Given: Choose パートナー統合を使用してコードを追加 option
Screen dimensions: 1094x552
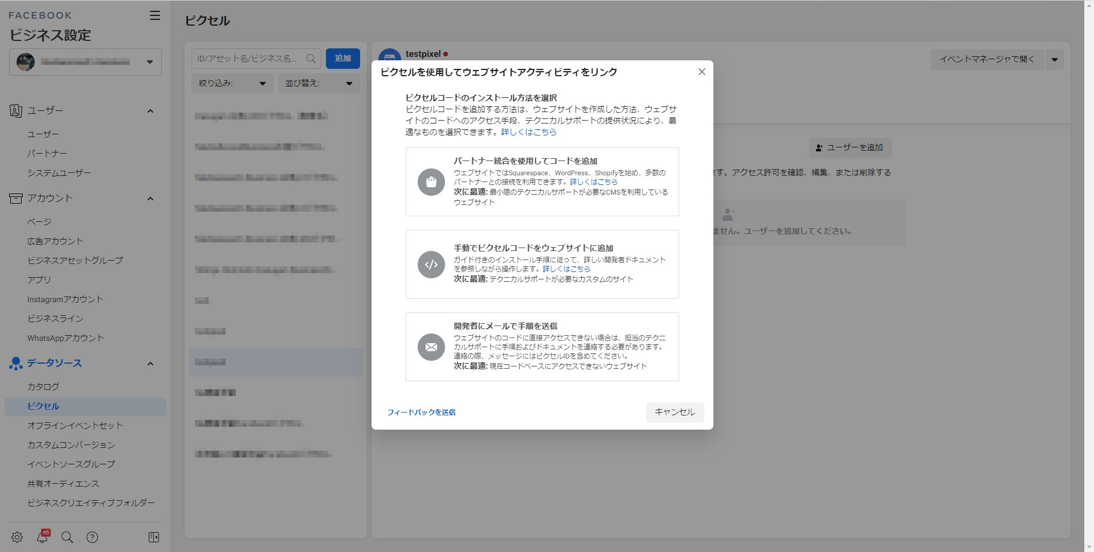Looking at the screenshot, I should pos(542,182).
